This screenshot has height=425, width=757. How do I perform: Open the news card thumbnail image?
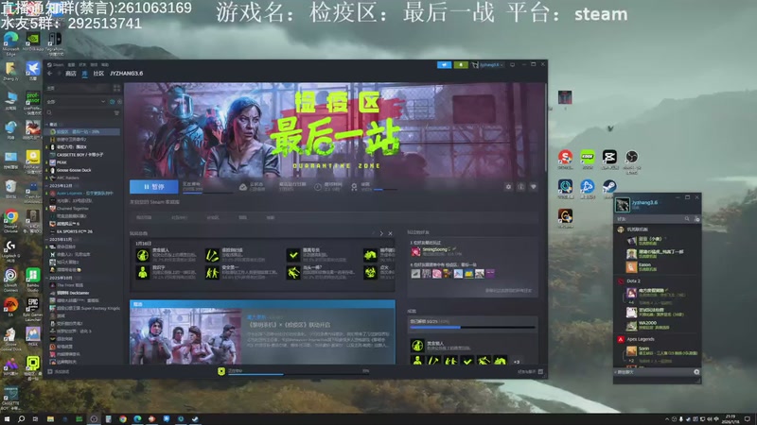pyautogui.click(x=185, y=336)
